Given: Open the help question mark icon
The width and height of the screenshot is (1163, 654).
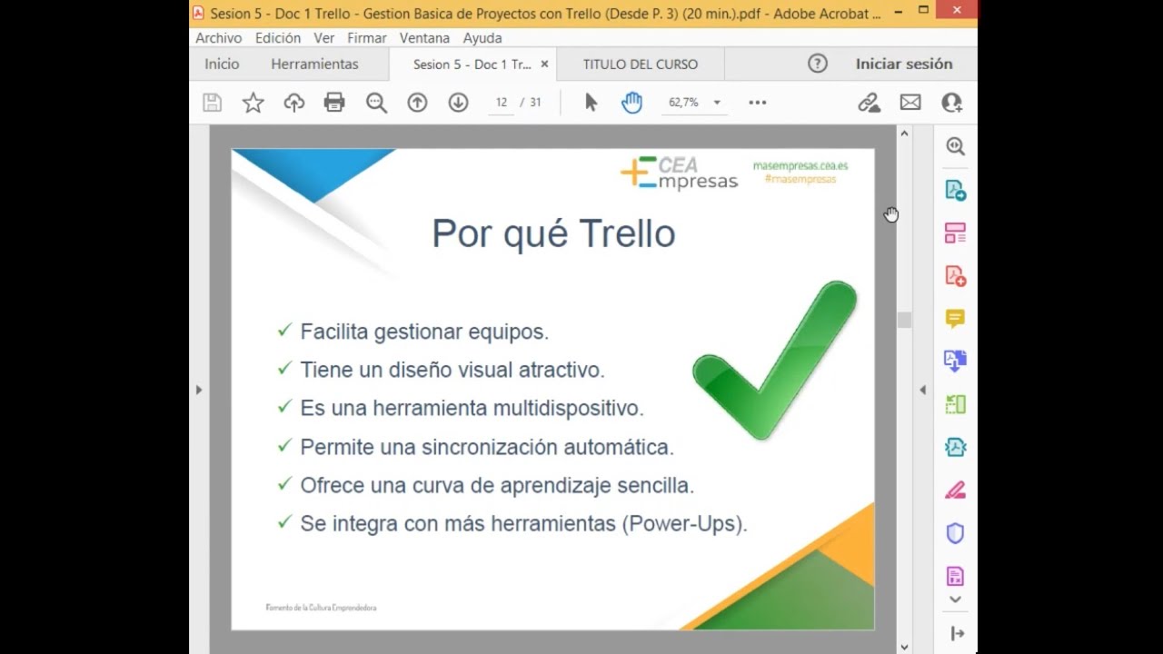Looking at the screenshot, I should [818, 64].
